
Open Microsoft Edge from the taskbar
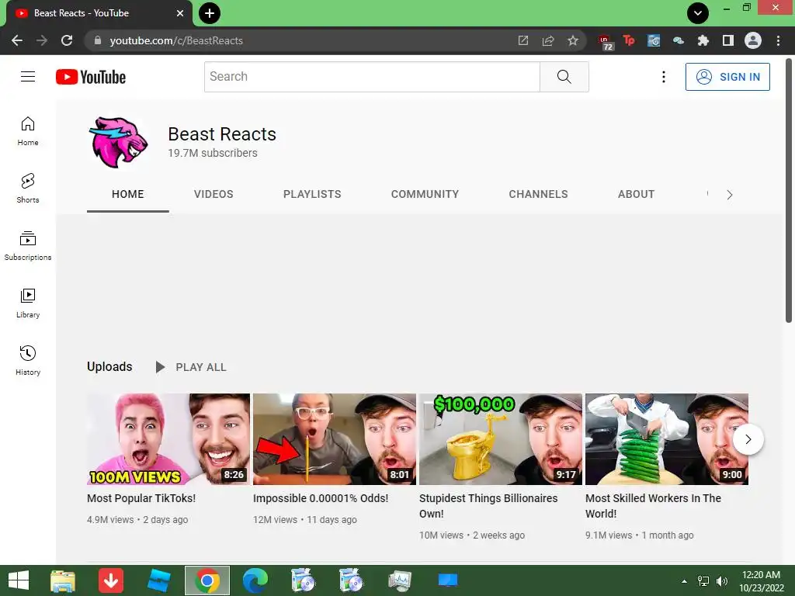[x=255, y=580]
